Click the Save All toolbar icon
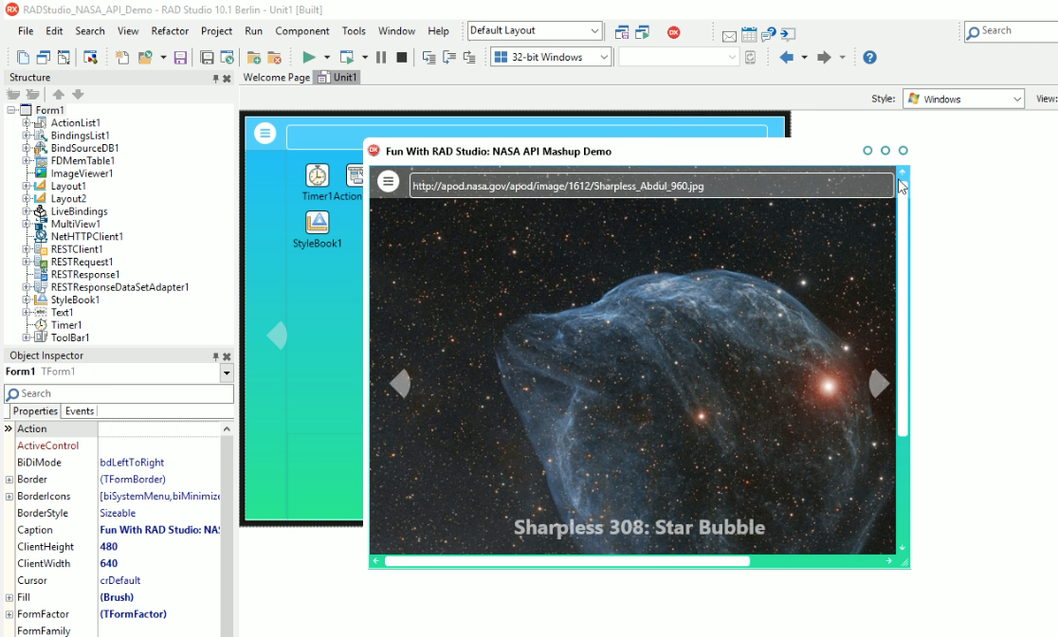The image size is (1058, 637). (208, 58)
